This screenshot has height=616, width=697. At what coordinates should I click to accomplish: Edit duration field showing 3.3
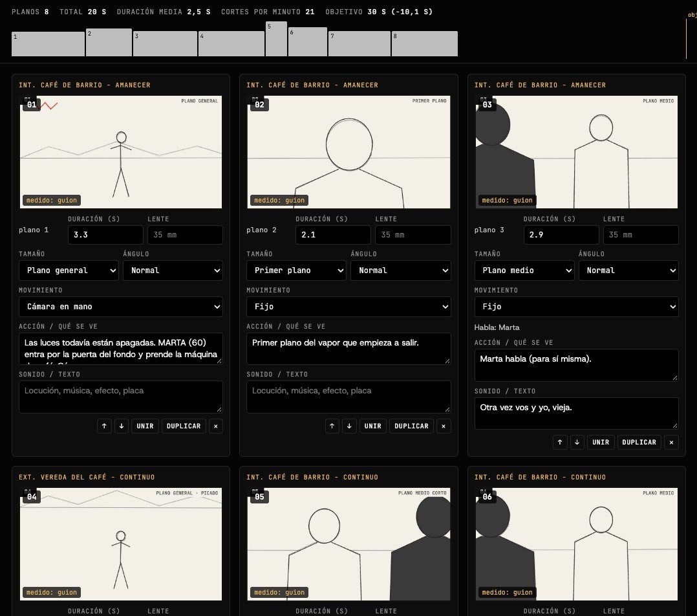coord(105,235)
